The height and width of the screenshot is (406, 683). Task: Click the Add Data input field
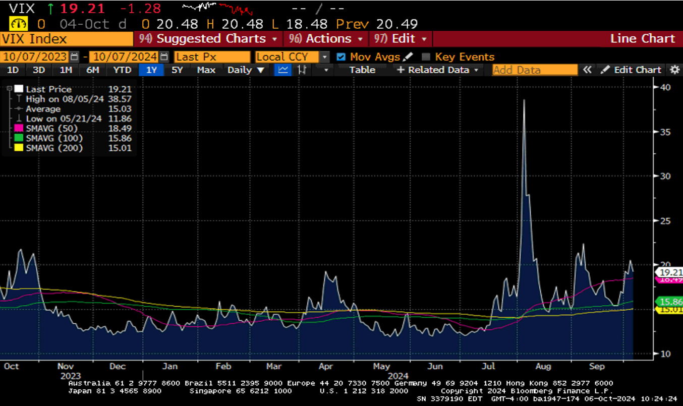pyautogui.click(x=535, y=70)
